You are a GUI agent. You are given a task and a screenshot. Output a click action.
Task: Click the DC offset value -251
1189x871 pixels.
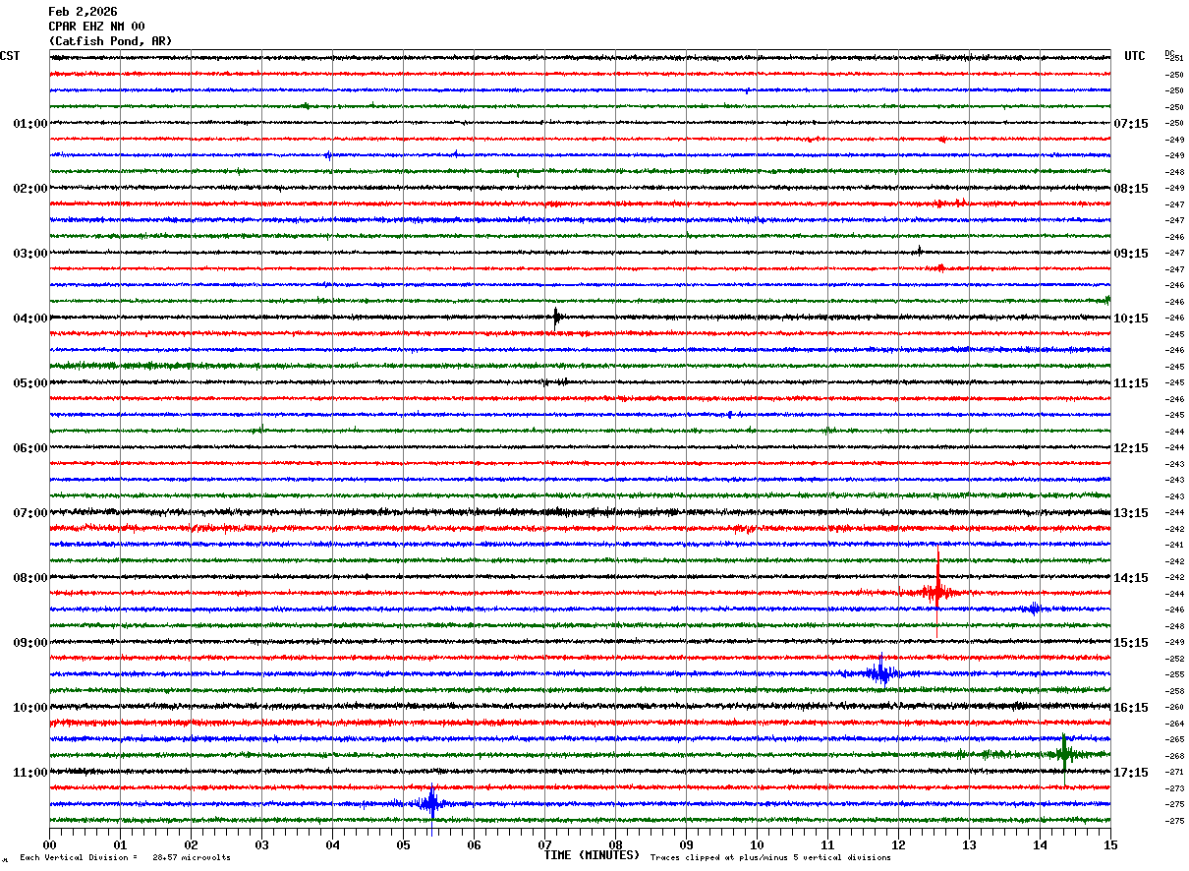pos(1174,59)
